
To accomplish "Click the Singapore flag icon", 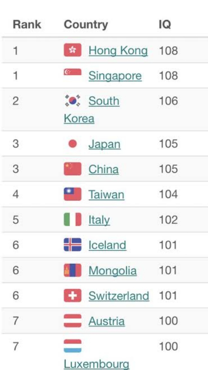I will [x=73, y=72].
